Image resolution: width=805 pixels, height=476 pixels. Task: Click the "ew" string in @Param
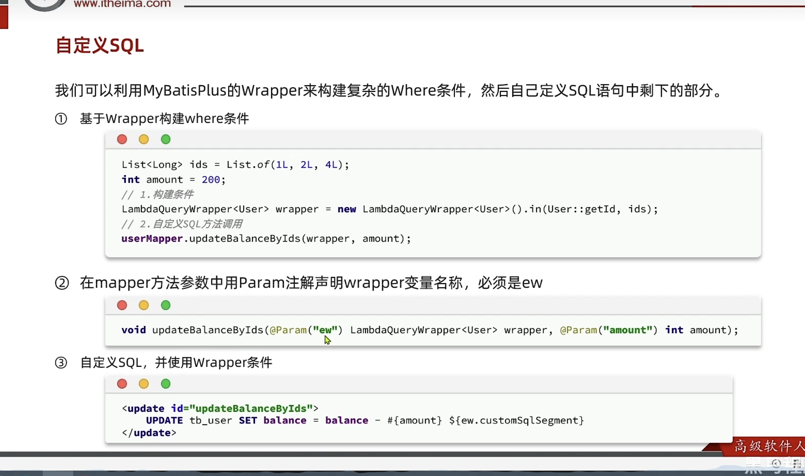click(325, 330)
